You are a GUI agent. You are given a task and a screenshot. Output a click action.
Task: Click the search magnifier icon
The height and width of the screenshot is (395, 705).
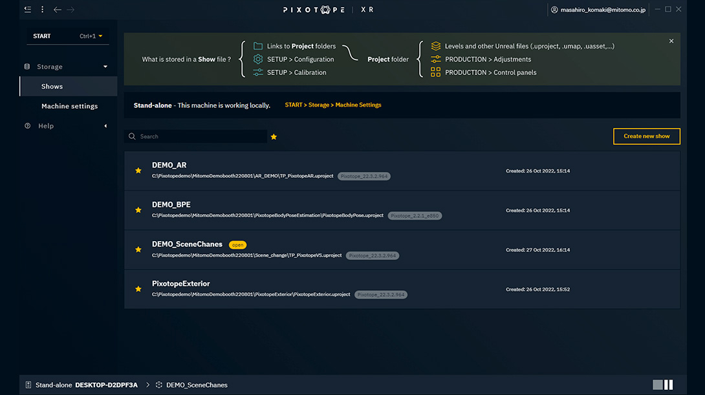[x=132, y=136]
